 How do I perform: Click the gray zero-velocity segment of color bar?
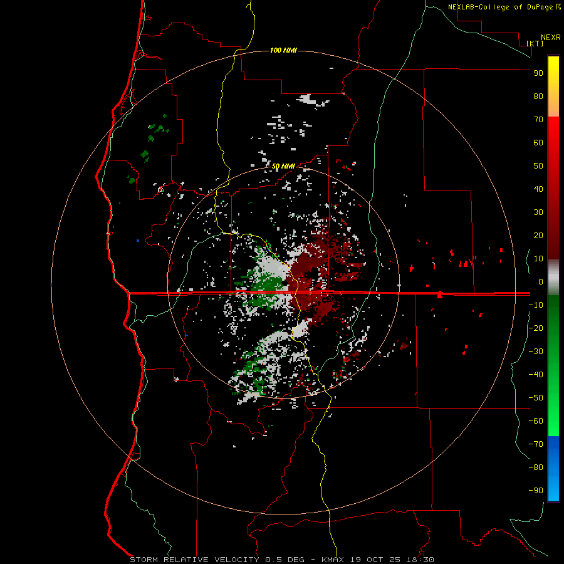[553, 278]
